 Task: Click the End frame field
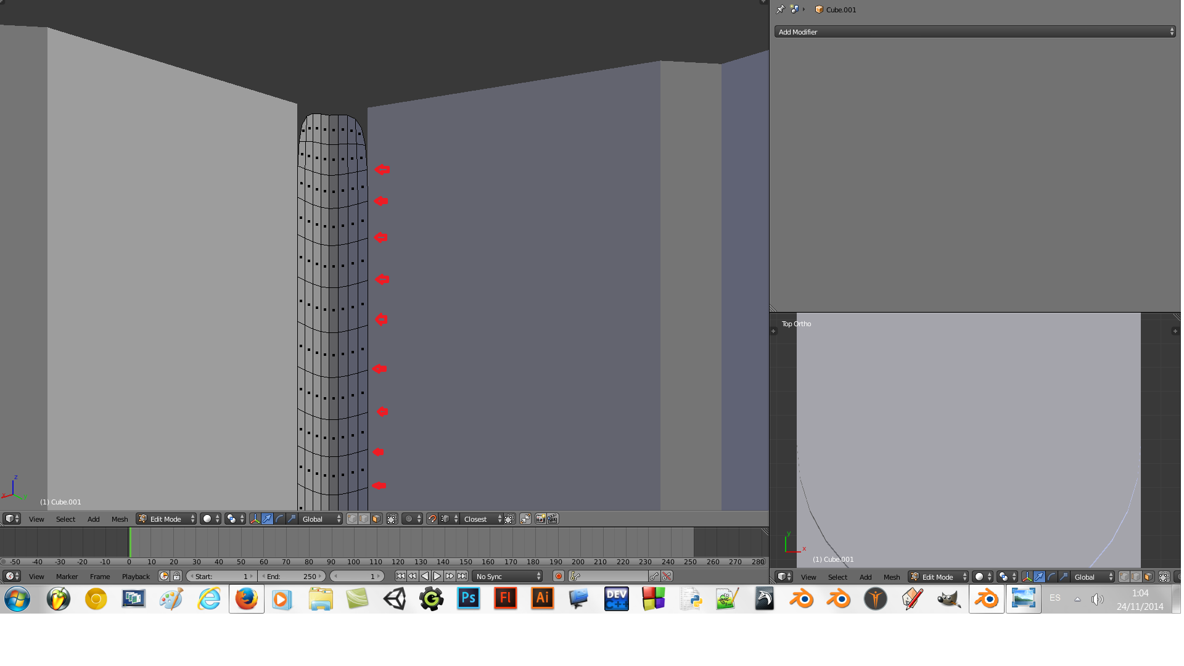click(292, 576)
